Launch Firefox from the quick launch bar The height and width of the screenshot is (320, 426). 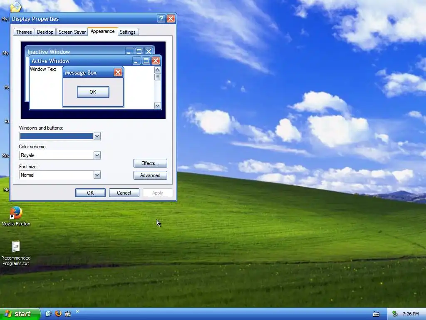58,313
